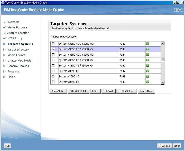This screenshot has height=151, width=185.
Task: Click the checkmark icon beside Acquire Location
Action: coord(4,33)
